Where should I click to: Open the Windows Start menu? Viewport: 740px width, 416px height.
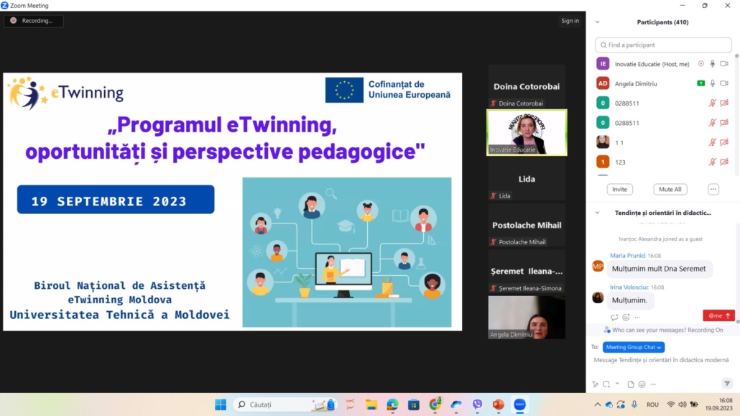[x=219, y=405]
